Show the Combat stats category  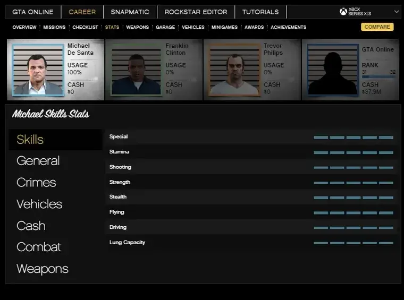tap(39, 247)
